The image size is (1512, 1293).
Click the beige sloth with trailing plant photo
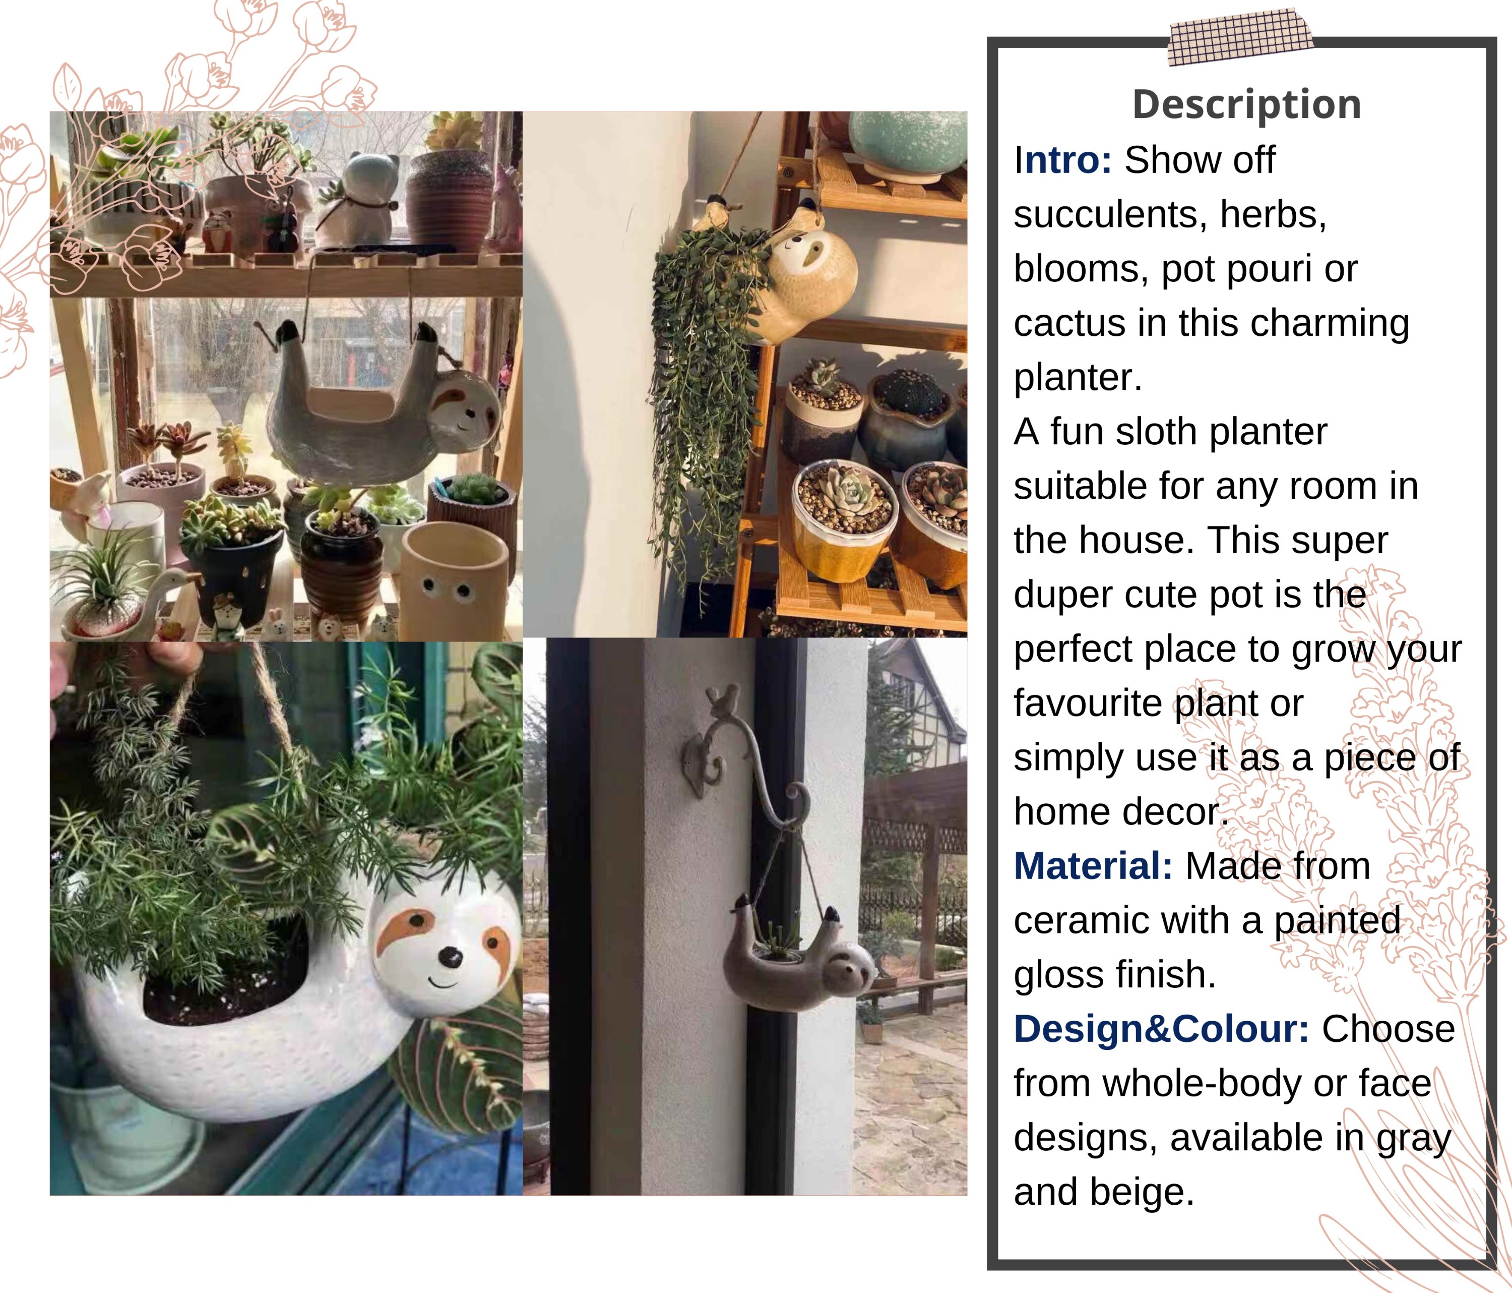pos(745,374)
